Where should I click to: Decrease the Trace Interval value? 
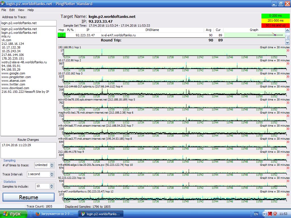tap(52, 175)
